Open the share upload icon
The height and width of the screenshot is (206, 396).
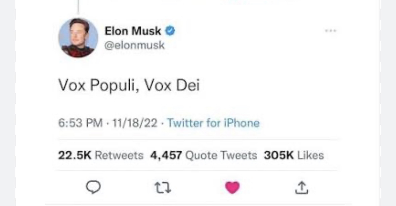tap(301, 188)
